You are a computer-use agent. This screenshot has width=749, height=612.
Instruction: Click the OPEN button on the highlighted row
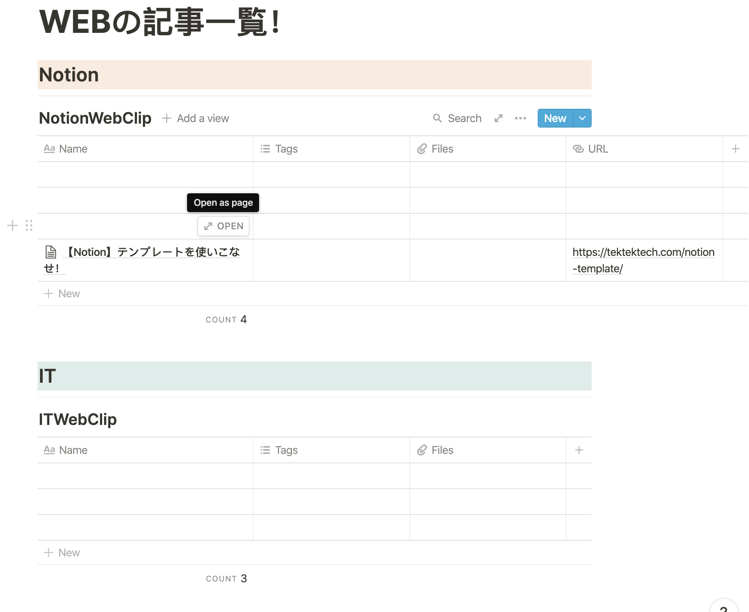[x=223, y=226]
